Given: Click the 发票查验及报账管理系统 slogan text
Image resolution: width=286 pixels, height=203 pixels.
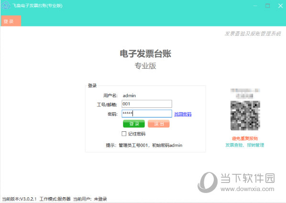Looking at the screenshot, I should pyautogui.click(x=253, y=33).
